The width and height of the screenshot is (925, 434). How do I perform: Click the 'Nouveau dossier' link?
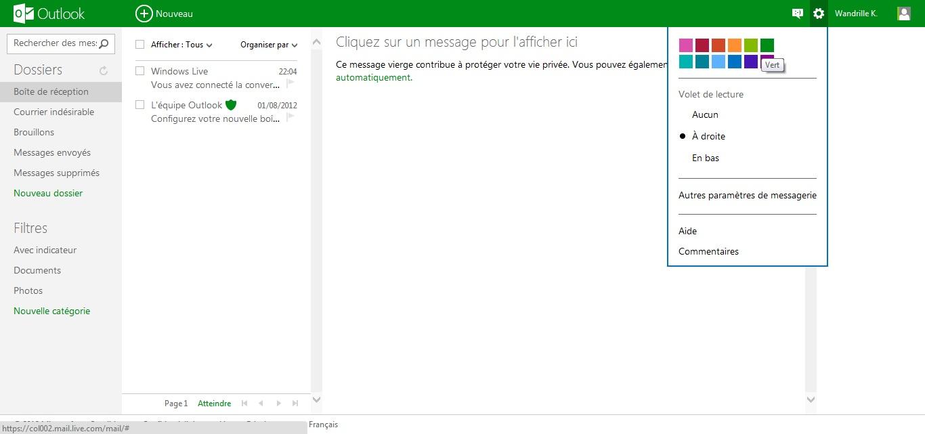pyautogui.click(x=48, y=193)
